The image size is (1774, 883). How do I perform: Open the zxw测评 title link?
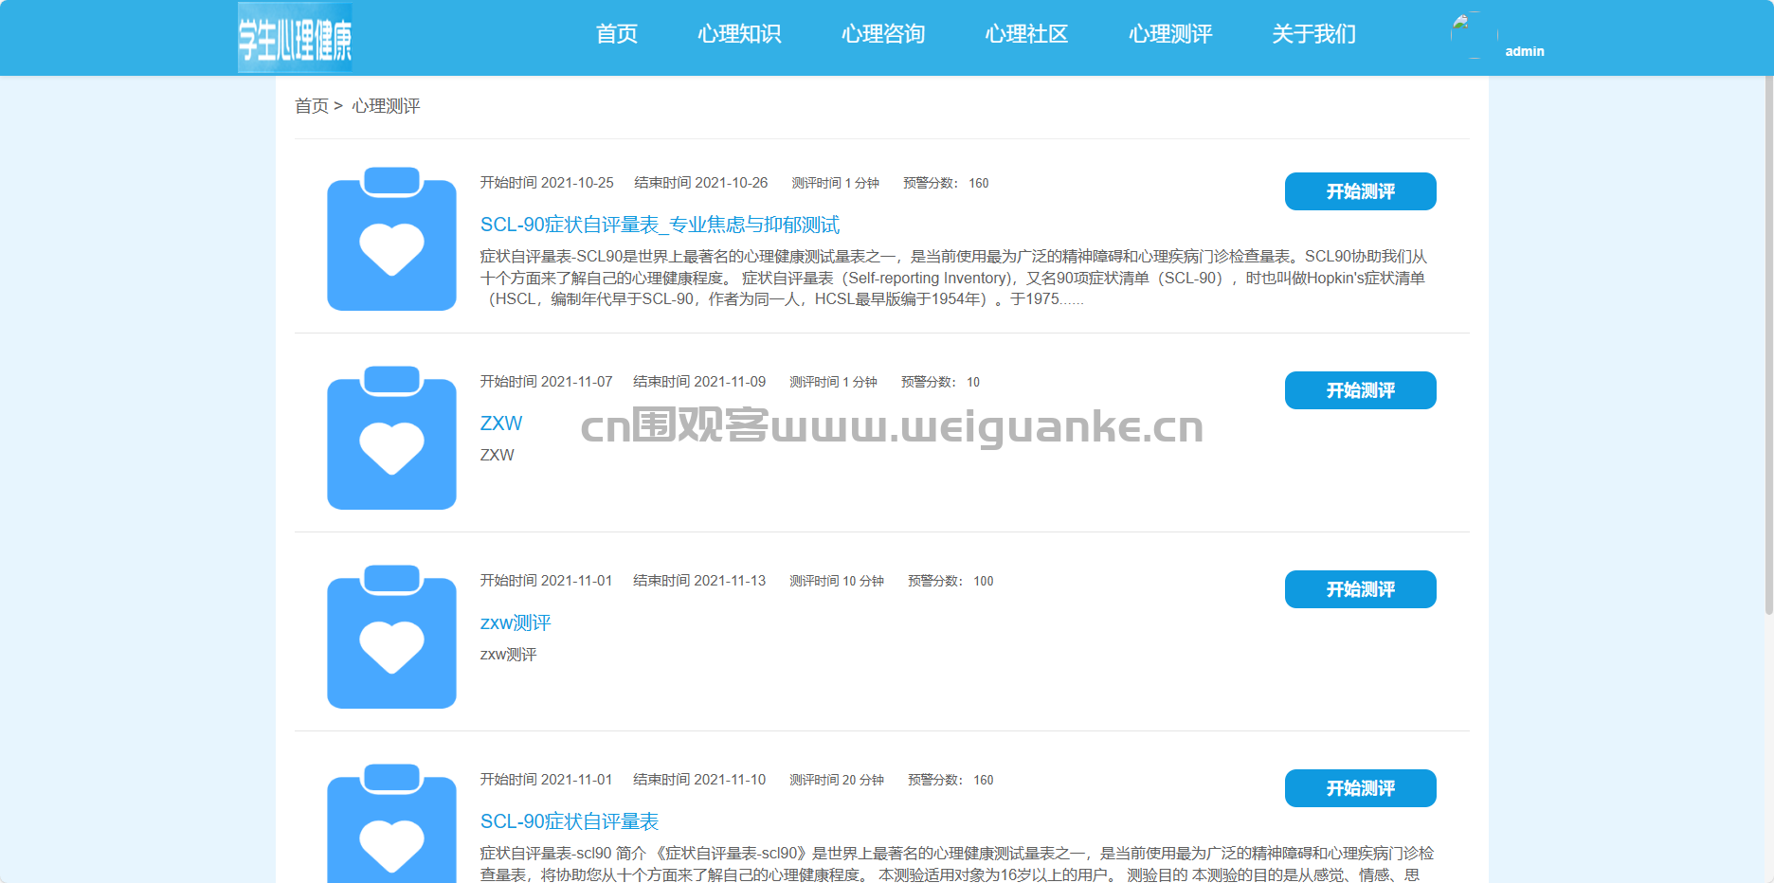pos(516,622)
